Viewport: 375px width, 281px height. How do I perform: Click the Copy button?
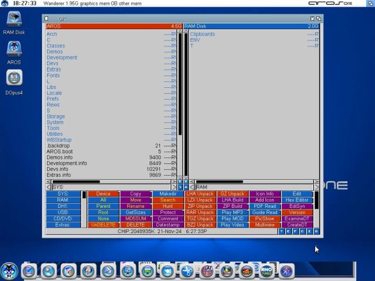[135, 194]
